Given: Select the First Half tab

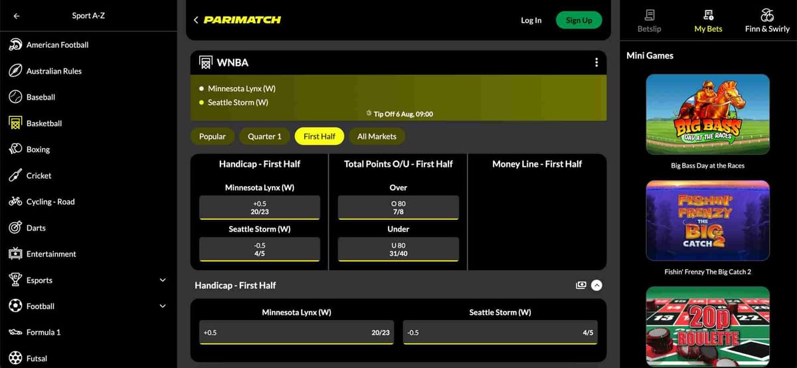Looking at the screenshot, I should point(319,136).
